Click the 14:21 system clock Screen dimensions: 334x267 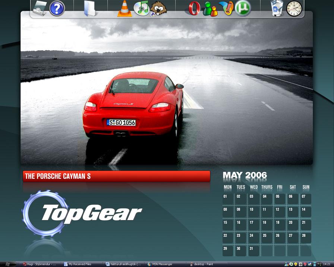327,264
